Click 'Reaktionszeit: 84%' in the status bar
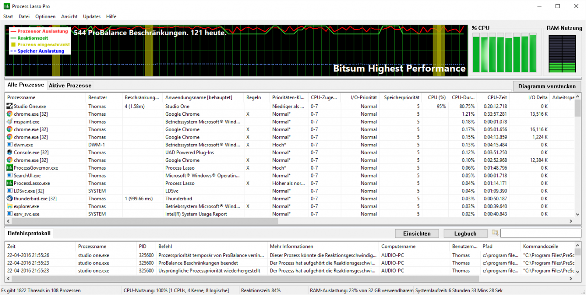This screenshot has height=295, width=586. click(261, 290)
